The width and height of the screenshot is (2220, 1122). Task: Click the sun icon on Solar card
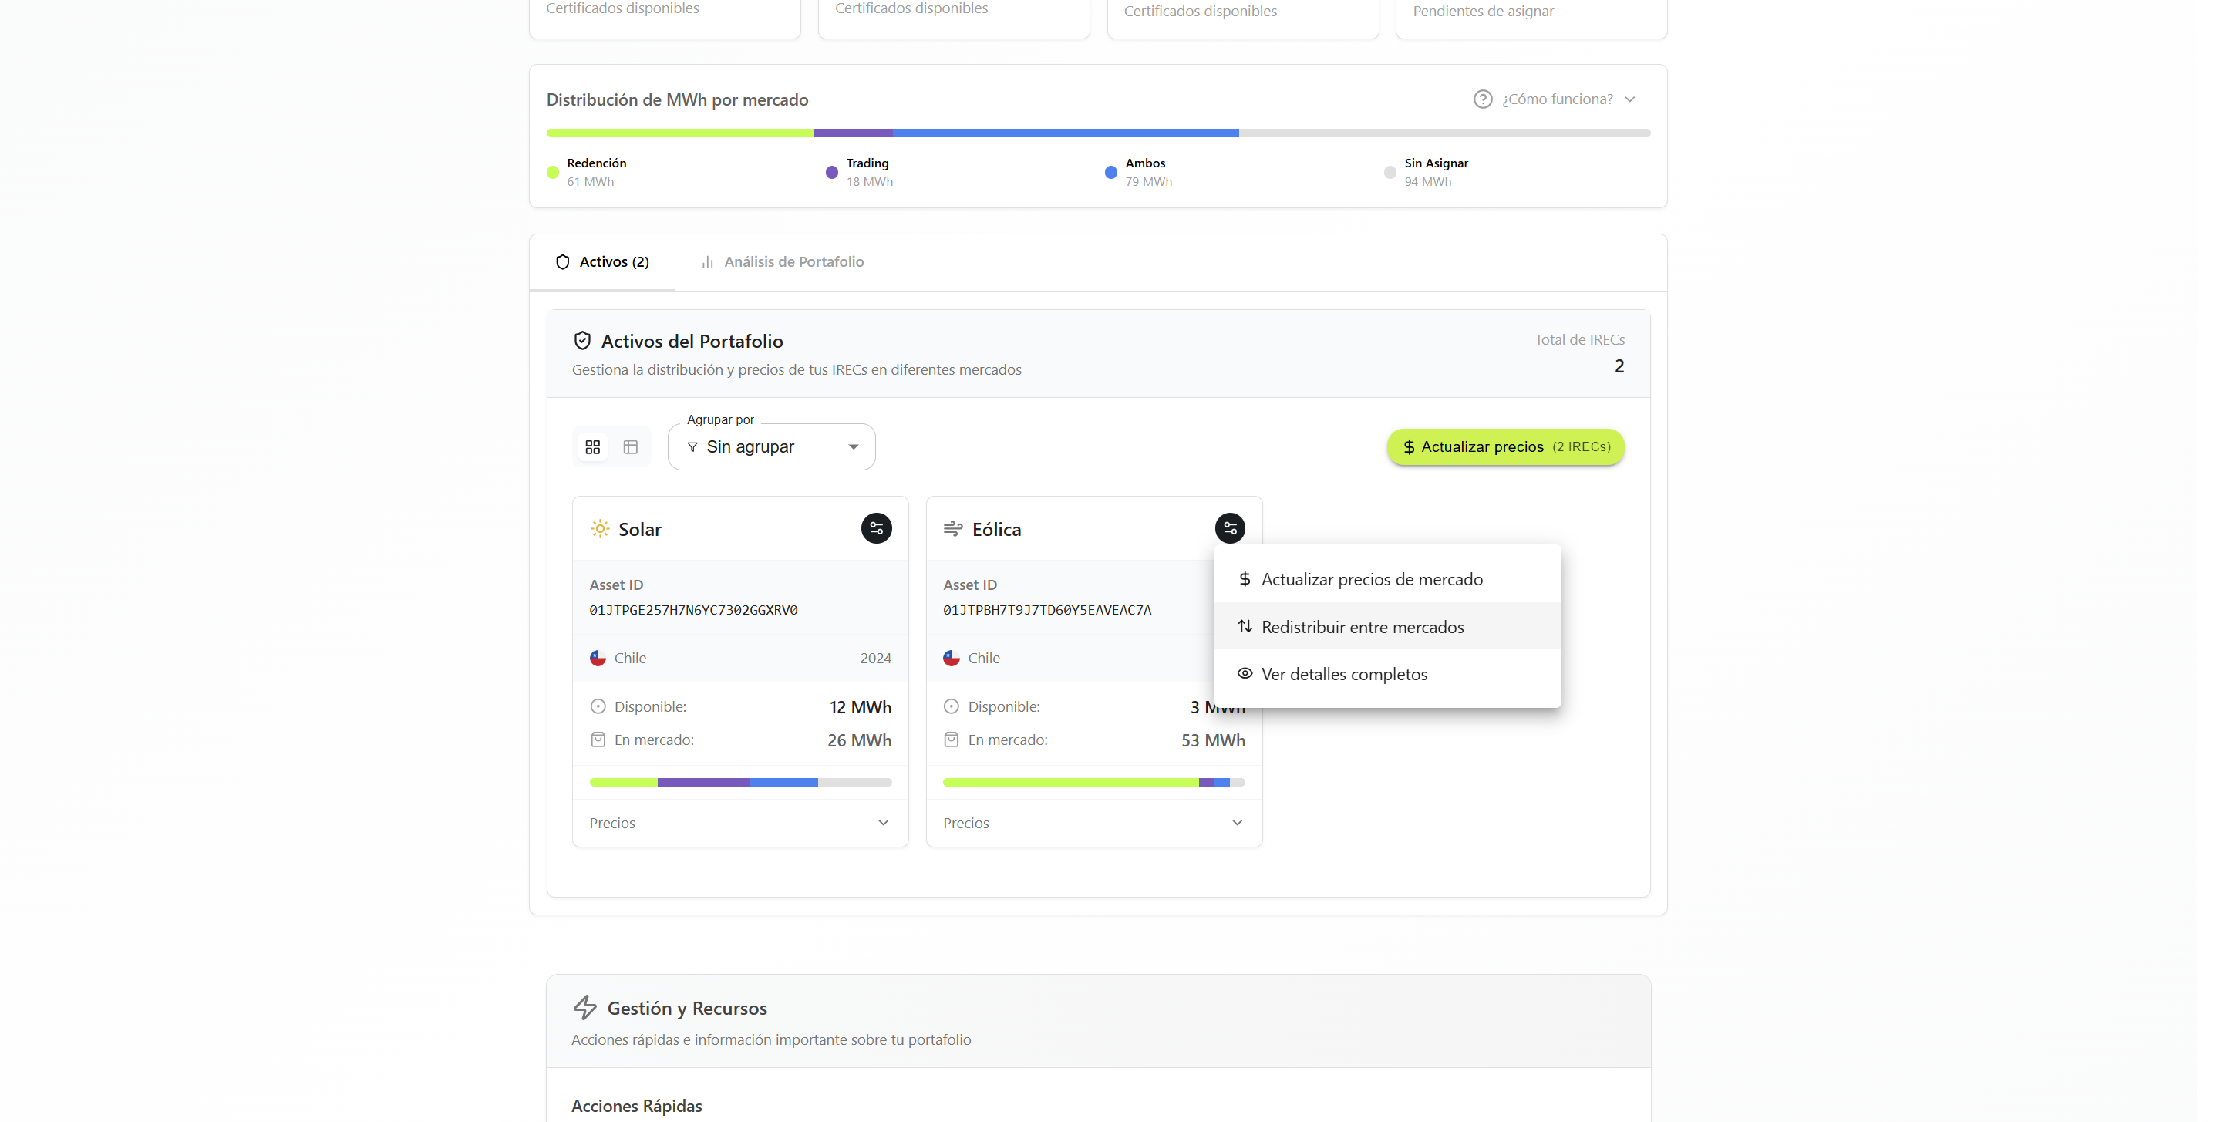[x=600, y=528]
